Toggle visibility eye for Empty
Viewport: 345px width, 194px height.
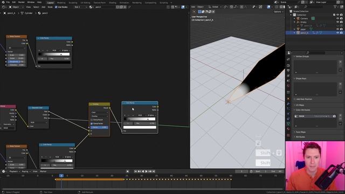point(338,22)
